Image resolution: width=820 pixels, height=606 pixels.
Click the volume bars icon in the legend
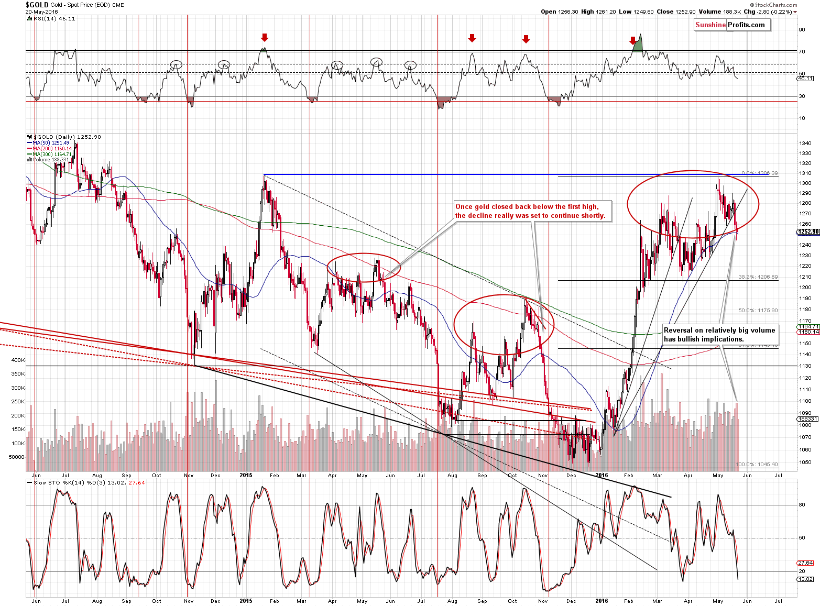coord(29,160)
